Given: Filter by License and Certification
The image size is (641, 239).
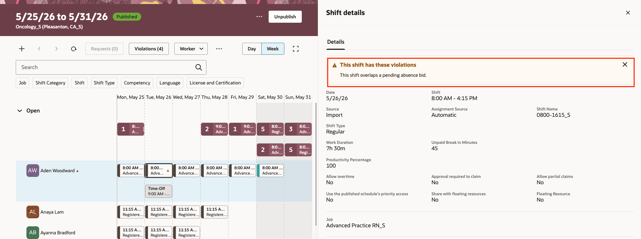Looking at the screenshot, I should [x=215, y=83].
